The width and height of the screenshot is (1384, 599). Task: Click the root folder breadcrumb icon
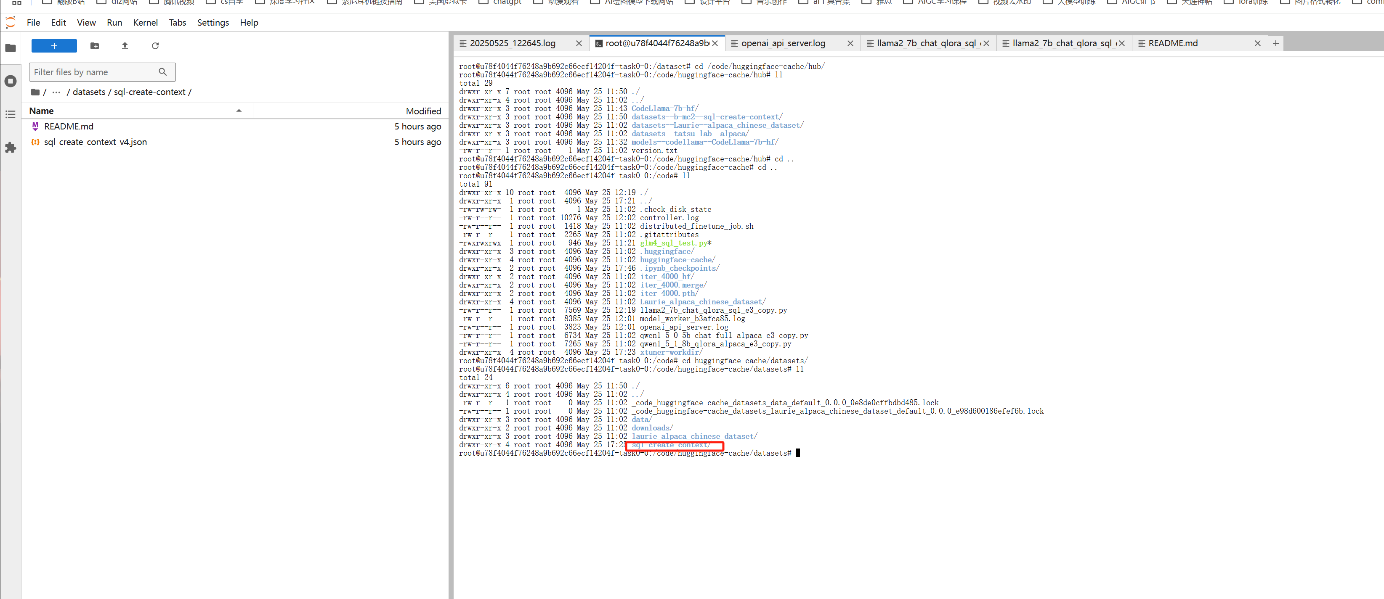(x=35, y=92)
